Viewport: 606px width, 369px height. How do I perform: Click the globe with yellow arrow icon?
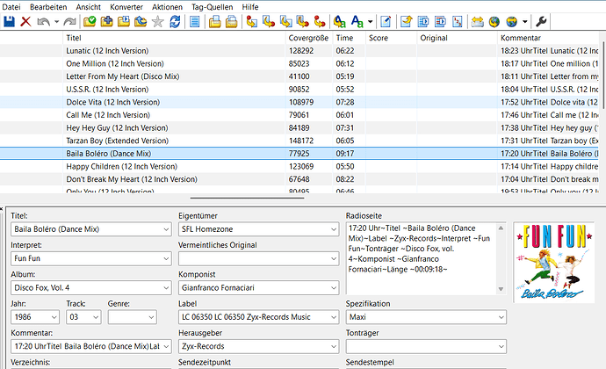(x=494, y=22)
